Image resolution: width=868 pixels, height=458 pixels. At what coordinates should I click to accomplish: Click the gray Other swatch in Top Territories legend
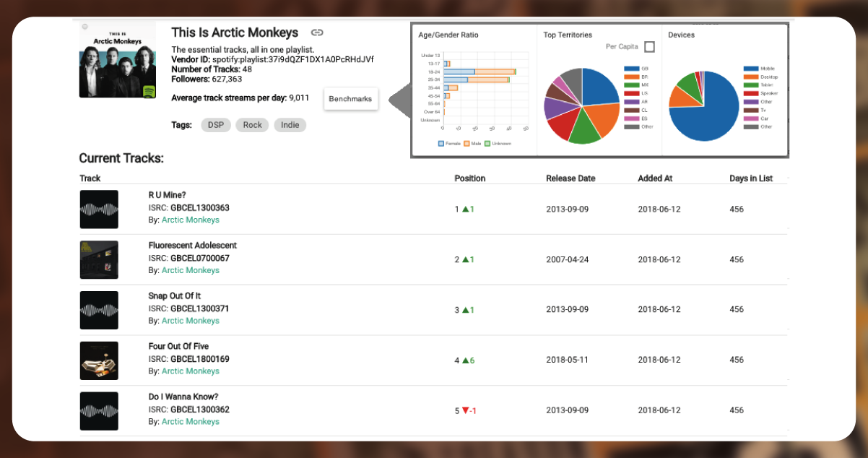pyautogui.click(x=631, y=126)
